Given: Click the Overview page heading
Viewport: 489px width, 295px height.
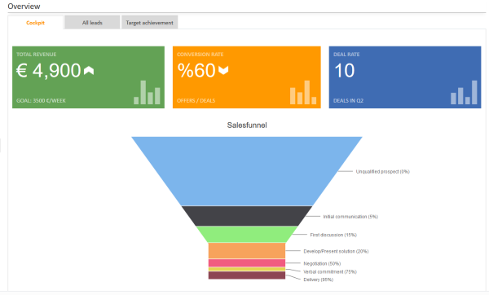Looking at the screenshot, I should (x=24, y=7).
